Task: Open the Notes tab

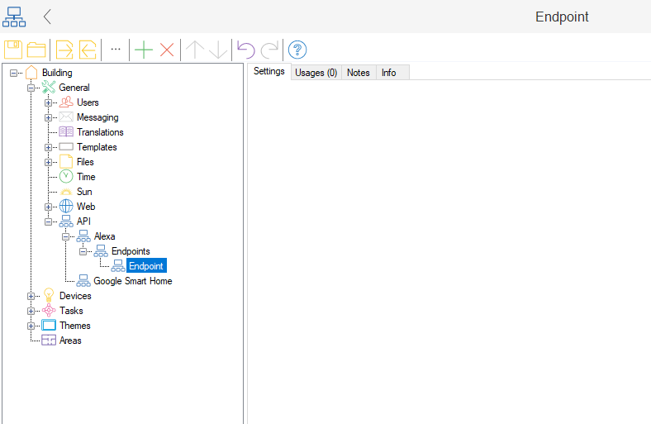Action: click(x=359, y=73)
